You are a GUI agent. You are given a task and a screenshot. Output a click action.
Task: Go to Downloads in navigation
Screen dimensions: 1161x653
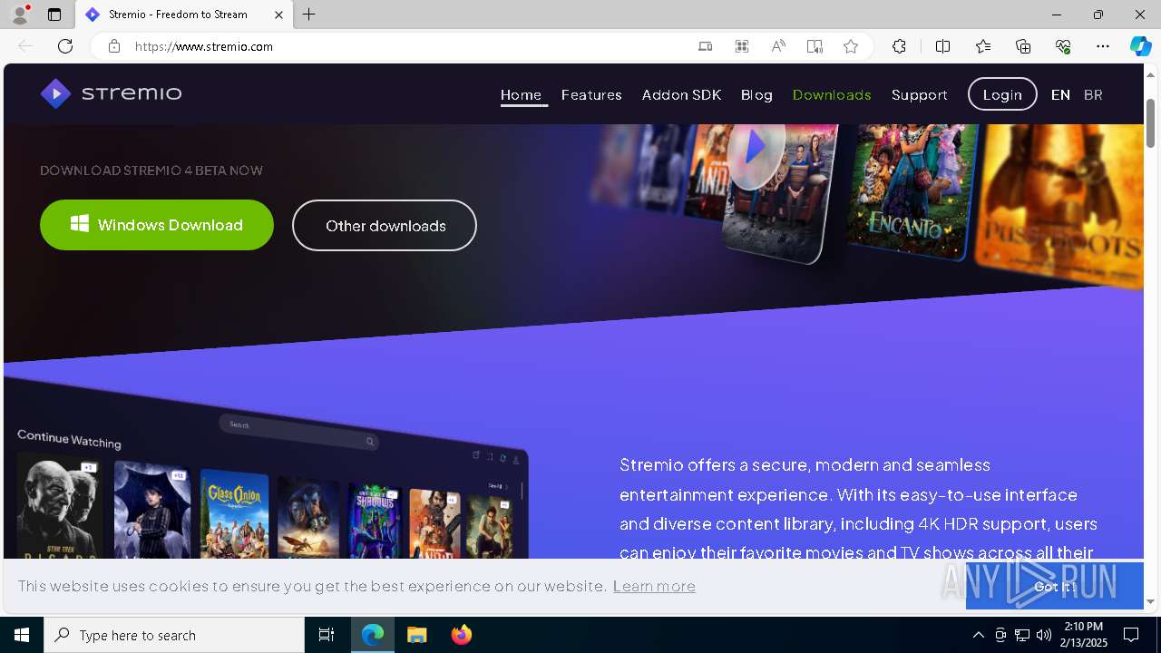point(832,94)
